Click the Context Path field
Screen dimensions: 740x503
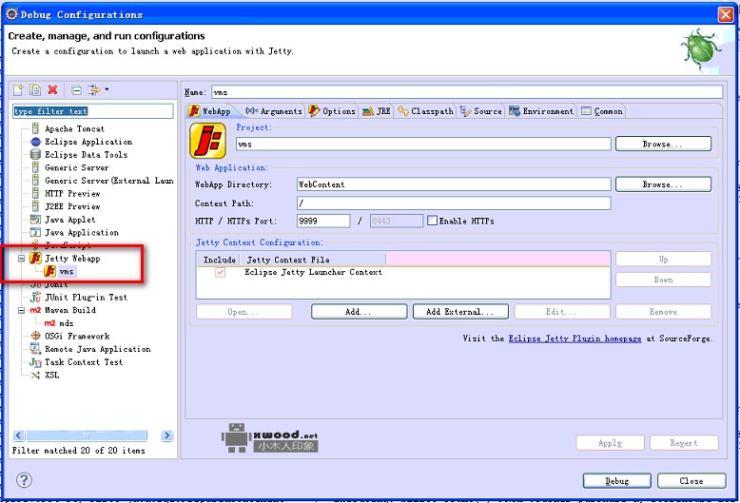(454, 203)
